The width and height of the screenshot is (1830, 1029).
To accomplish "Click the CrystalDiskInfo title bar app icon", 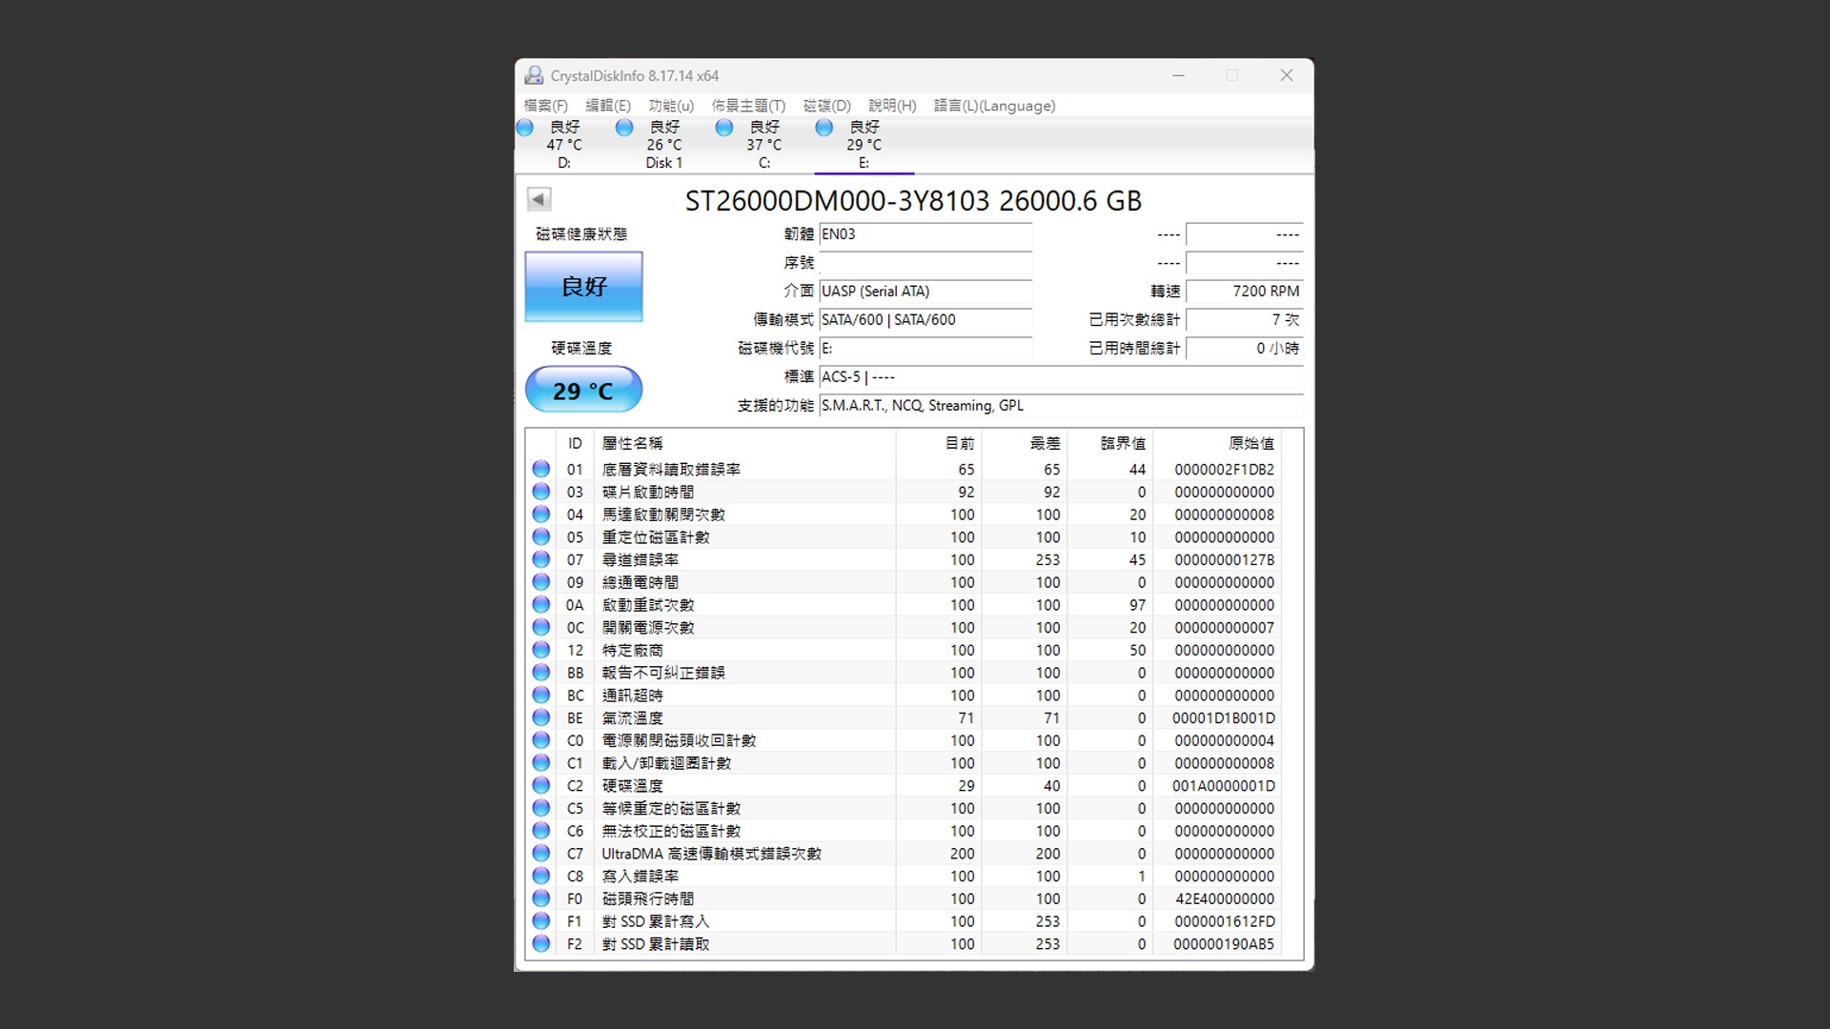I will [534, 75].
